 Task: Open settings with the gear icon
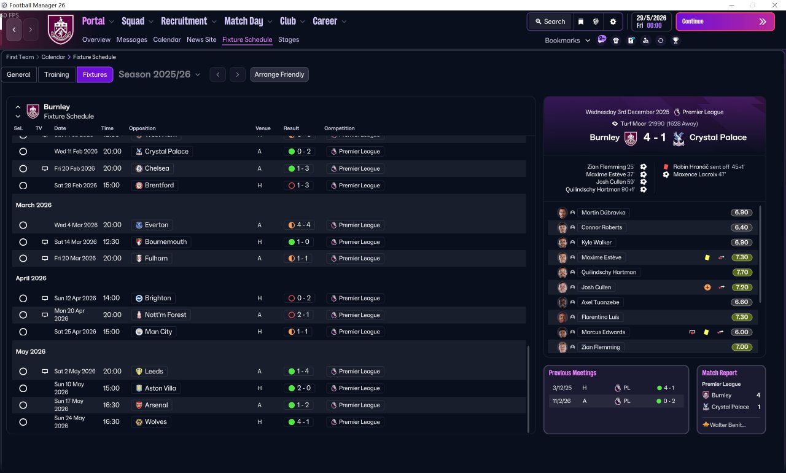point(613,21)
